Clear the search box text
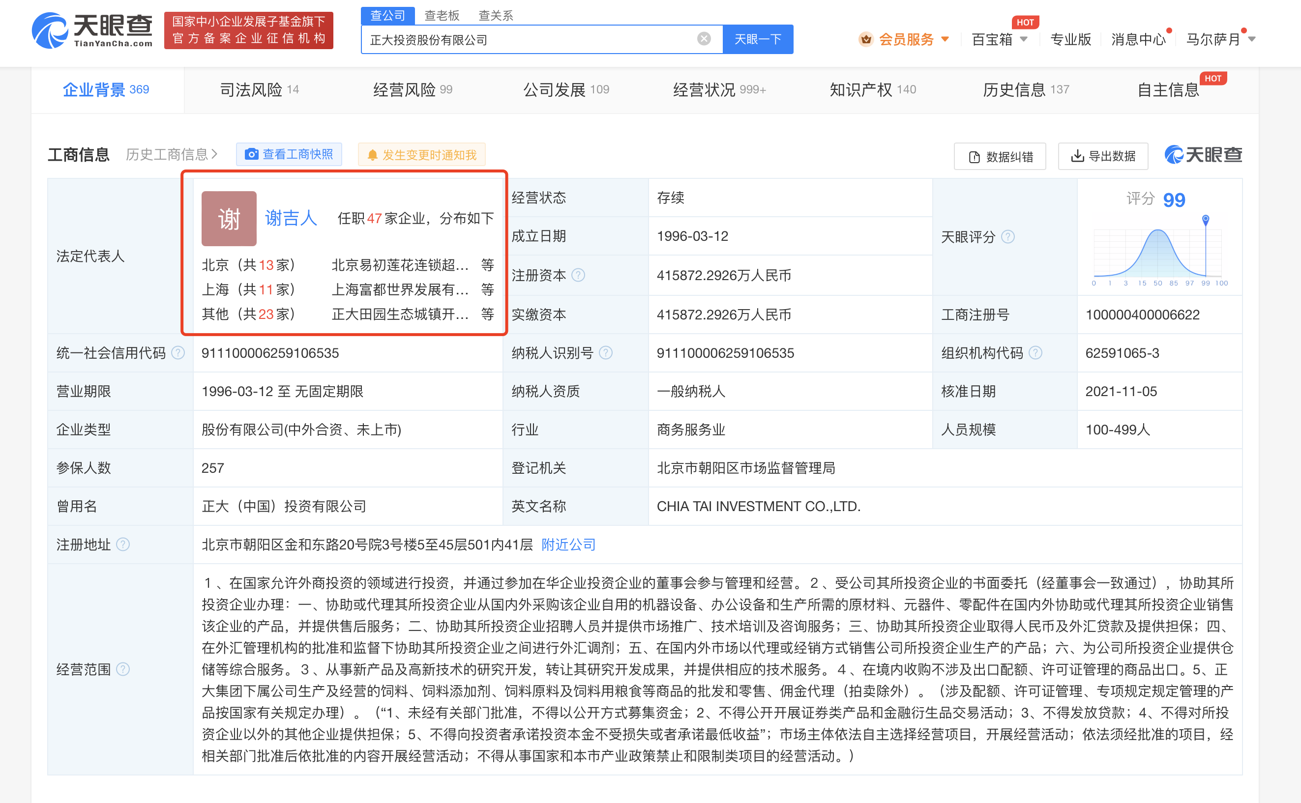 [x=704, y=39]
